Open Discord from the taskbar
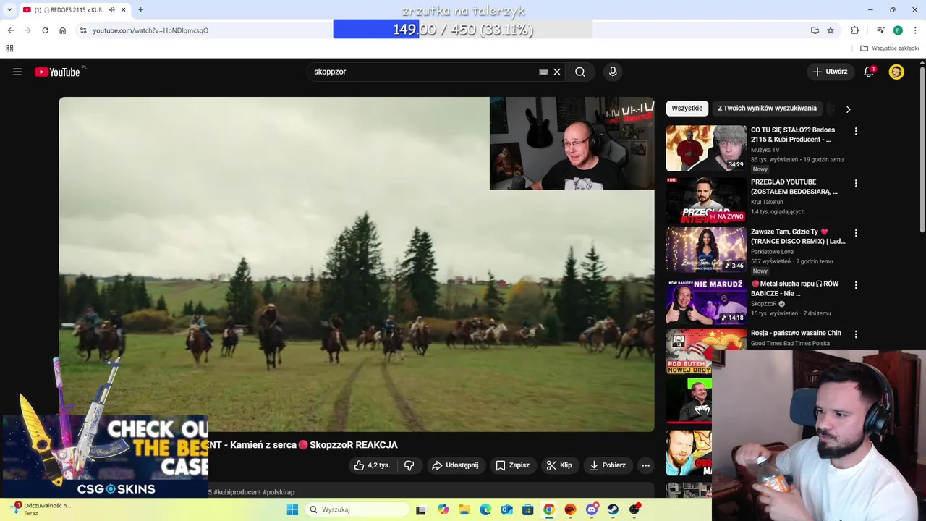 (x=592, y=509)
